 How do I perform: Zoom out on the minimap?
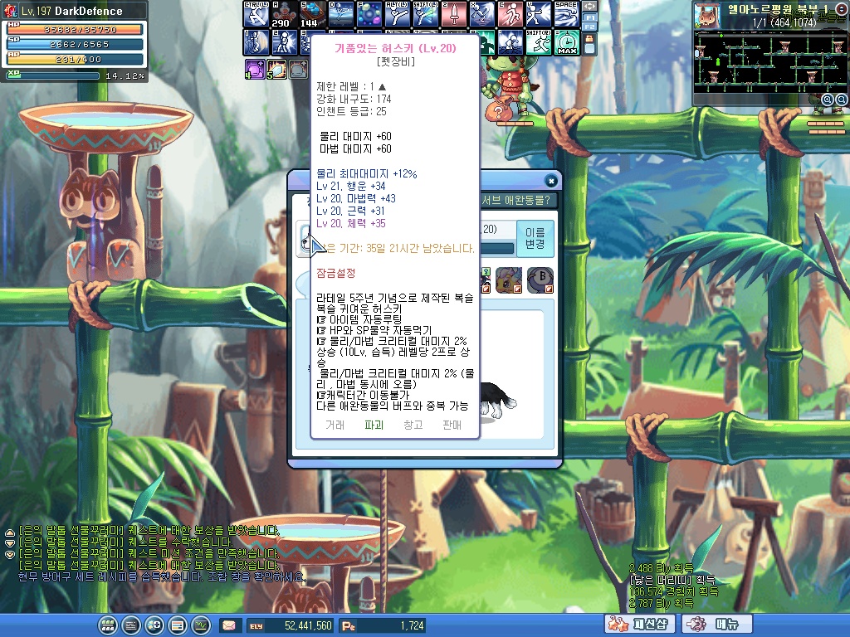click(842, 100)
